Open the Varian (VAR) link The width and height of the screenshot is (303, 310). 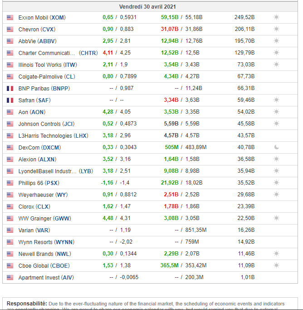pyautogui.click(x=34, y=230)
